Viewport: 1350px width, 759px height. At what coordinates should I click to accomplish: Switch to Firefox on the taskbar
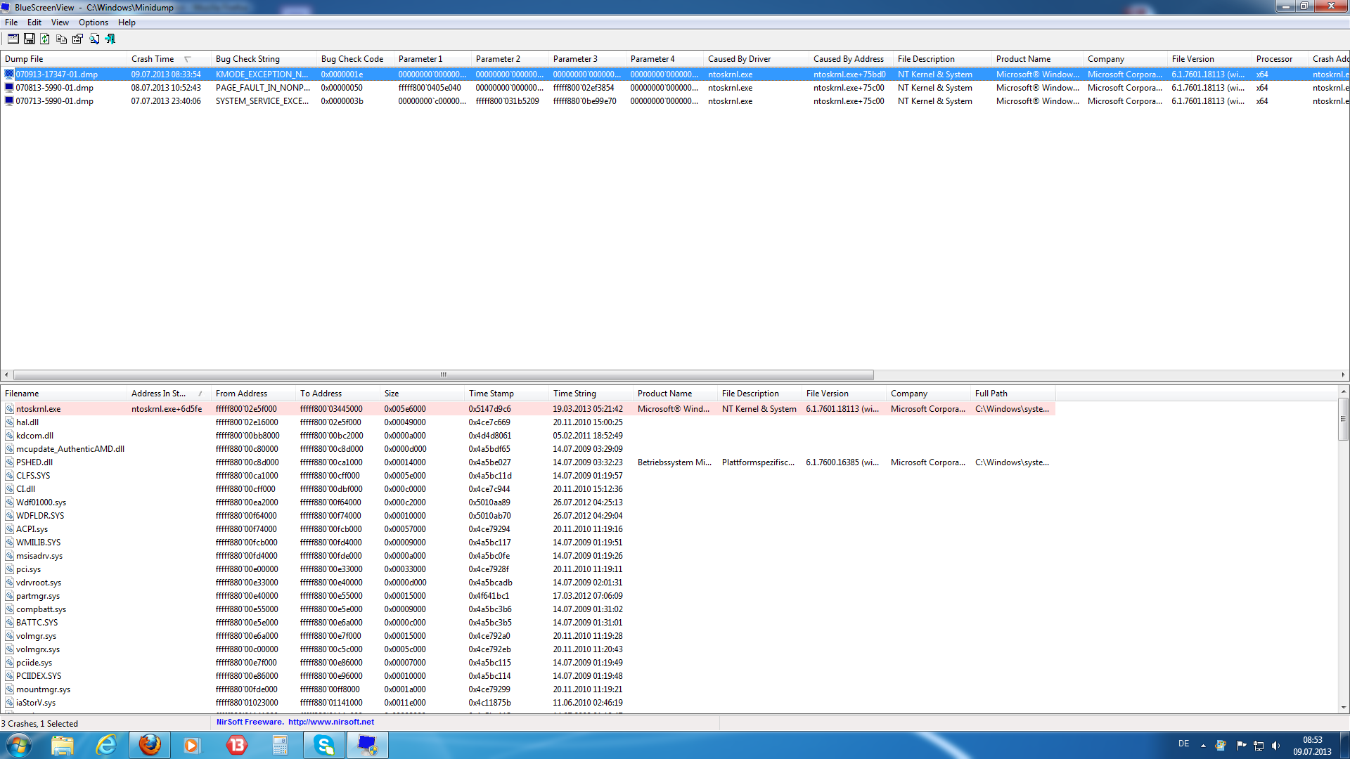click(150, 745)
